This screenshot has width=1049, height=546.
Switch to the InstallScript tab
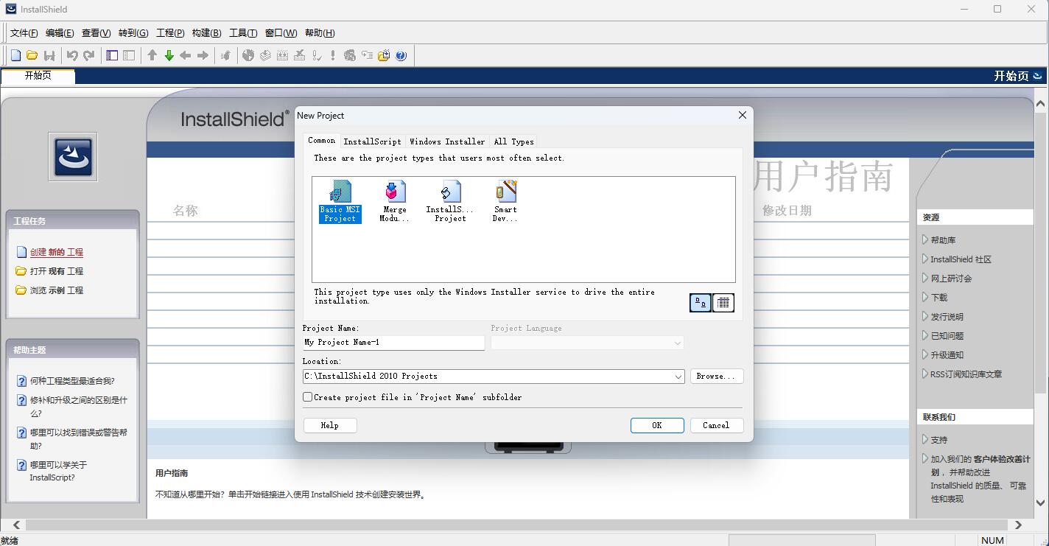click(x=372, y=141)
